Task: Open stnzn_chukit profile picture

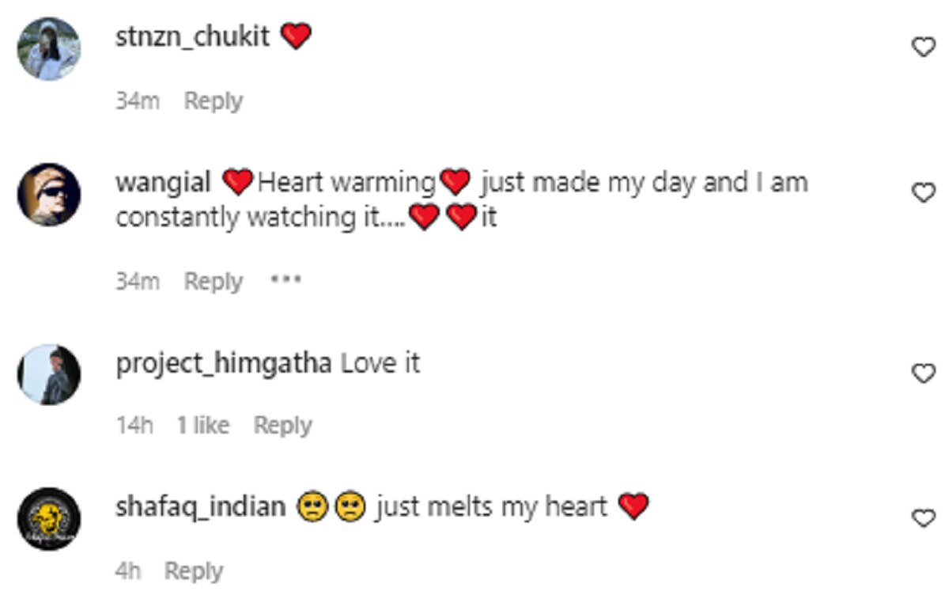Action: click(x=49, y=49)
